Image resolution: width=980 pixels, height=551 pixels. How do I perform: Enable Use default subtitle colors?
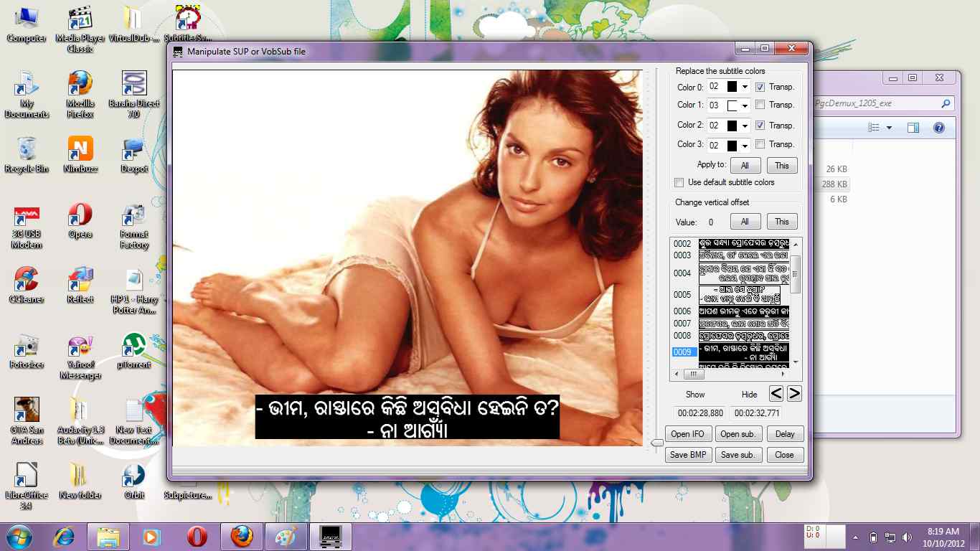pyautogui.click(x=679, y=182)
